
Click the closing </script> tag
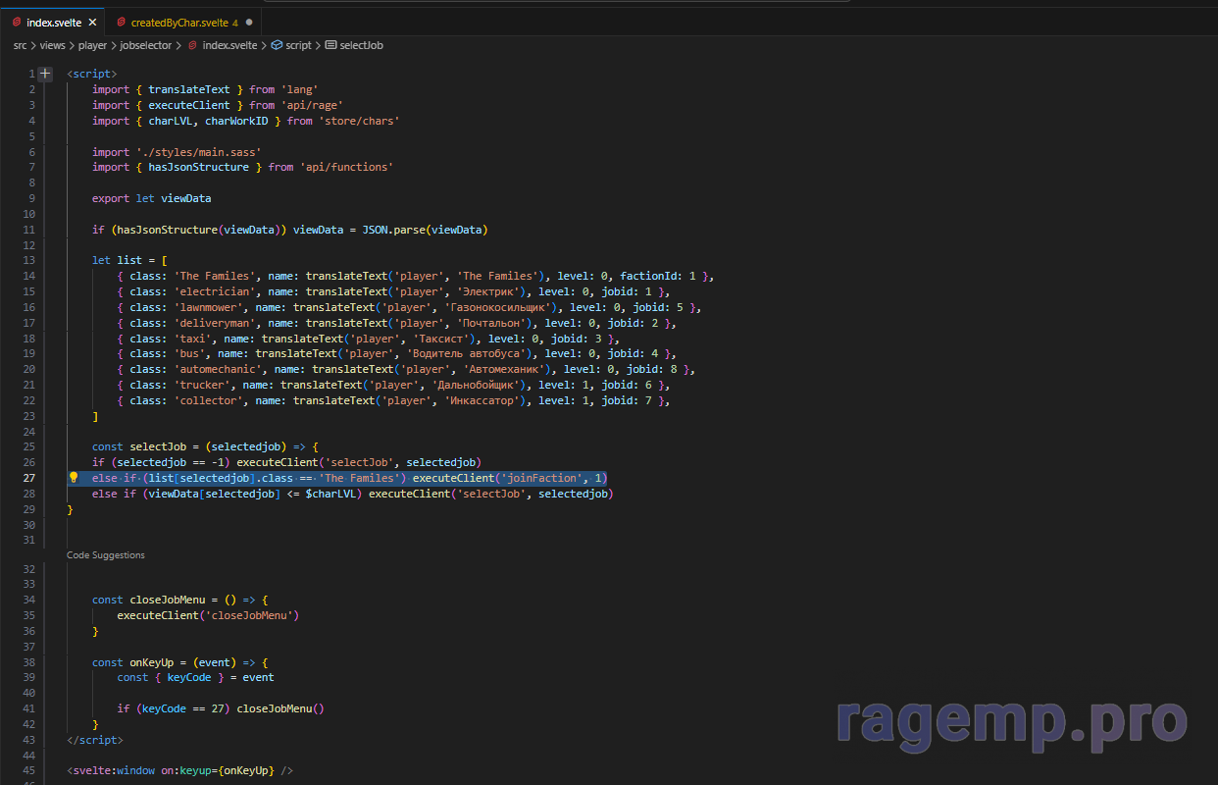pos(95,740)
